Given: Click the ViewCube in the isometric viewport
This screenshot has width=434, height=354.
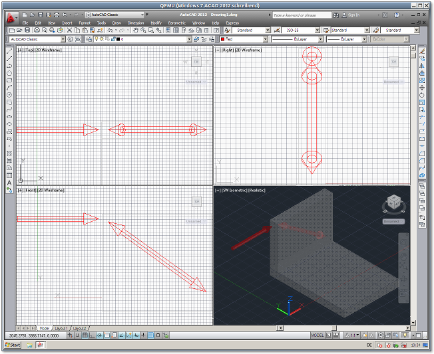Looking at the screenshot, I should pos(393,202).
